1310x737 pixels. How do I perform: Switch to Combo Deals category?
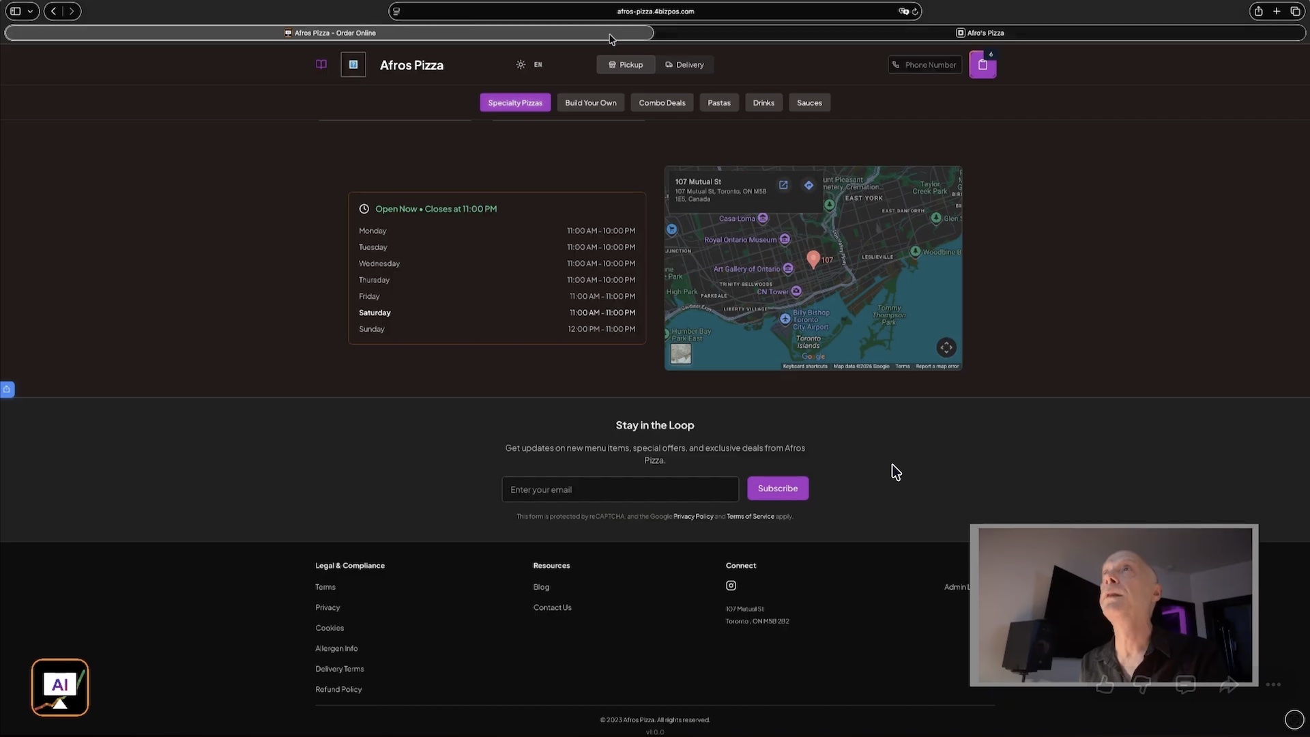point(662,103)
